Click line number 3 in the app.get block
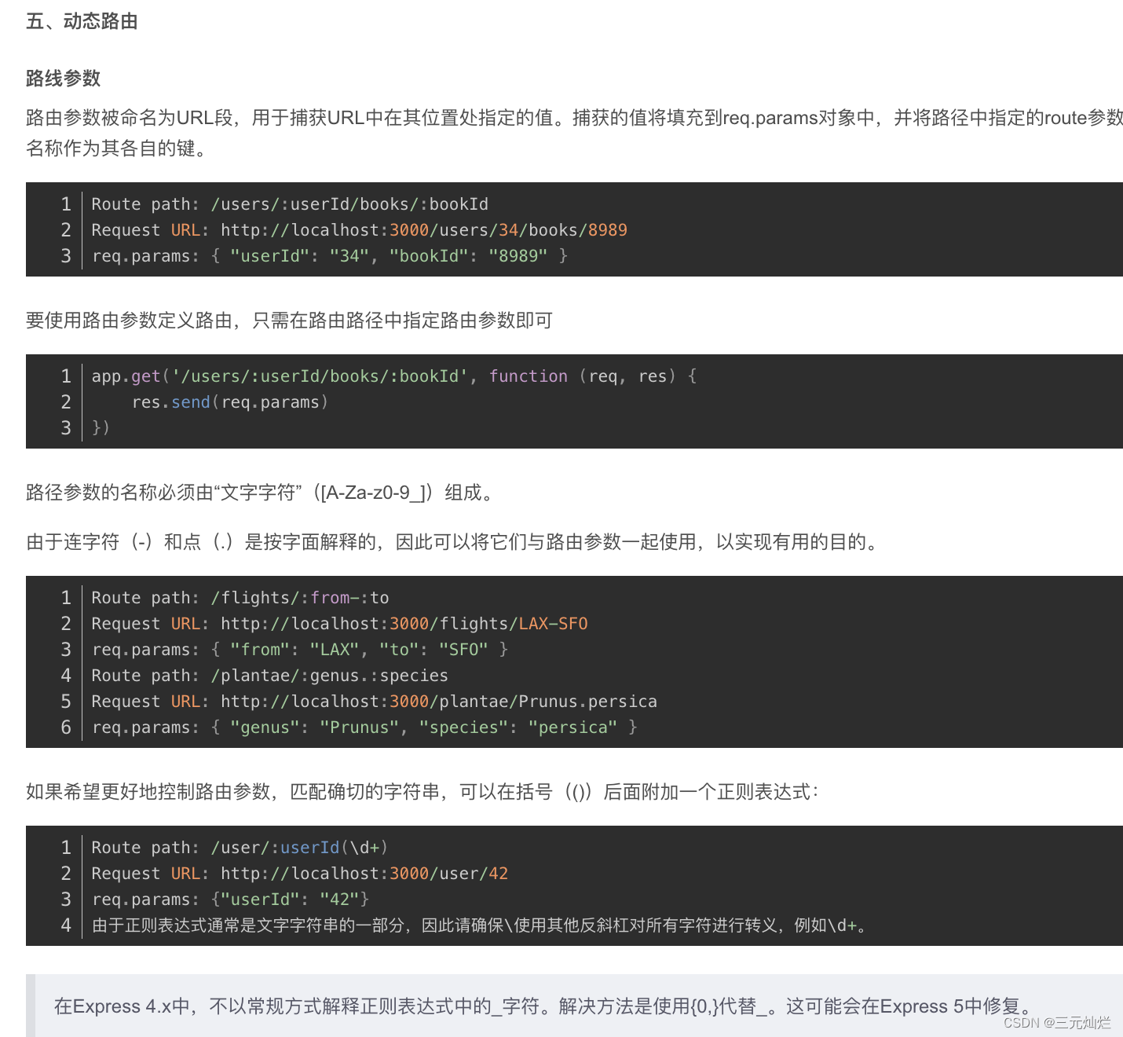 coord(66,427)
